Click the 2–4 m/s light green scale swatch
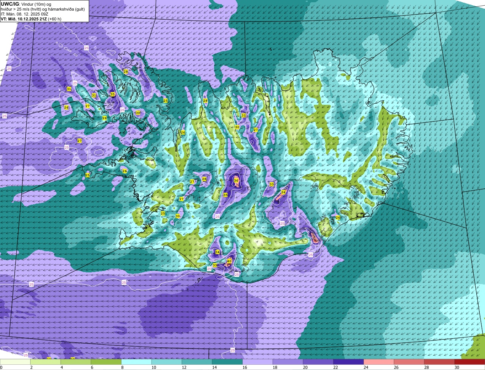This screenshot has width=485, height=370. click(x=45, y=362)
